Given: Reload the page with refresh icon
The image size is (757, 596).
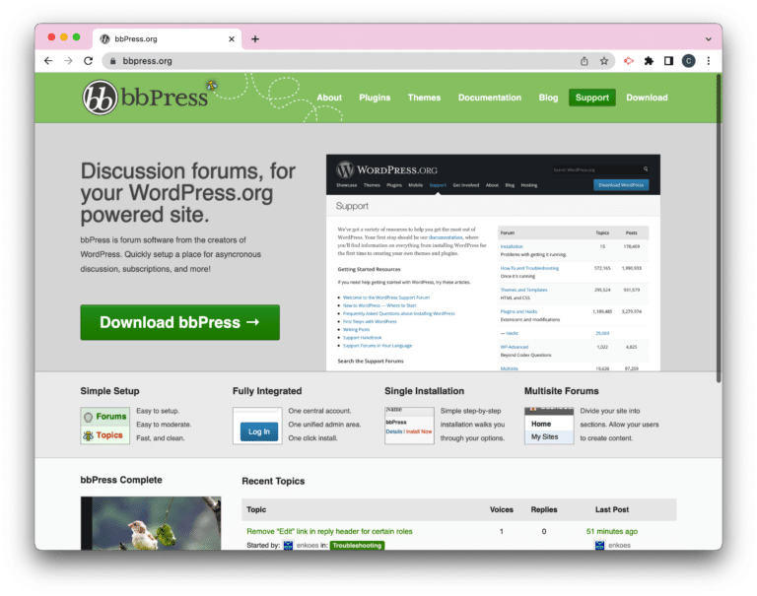Looking at the screenshot, I should coord(88,61).
